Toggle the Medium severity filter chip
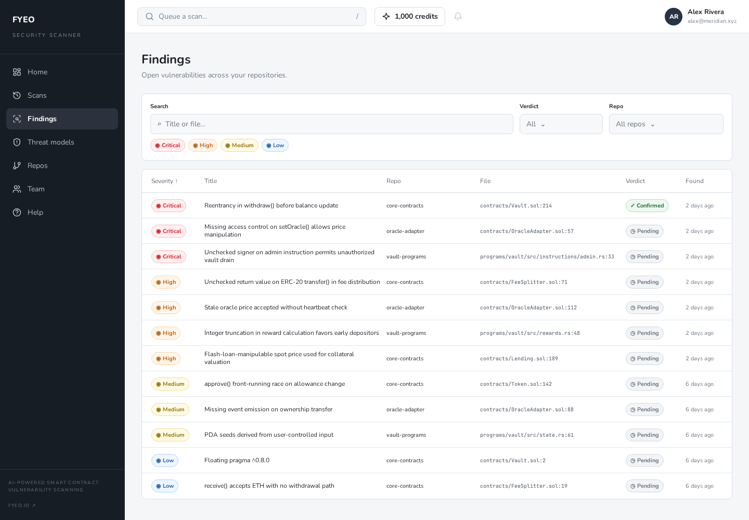Image resolution: width=749 pixels, height=520 pixels. pos(239,146)
